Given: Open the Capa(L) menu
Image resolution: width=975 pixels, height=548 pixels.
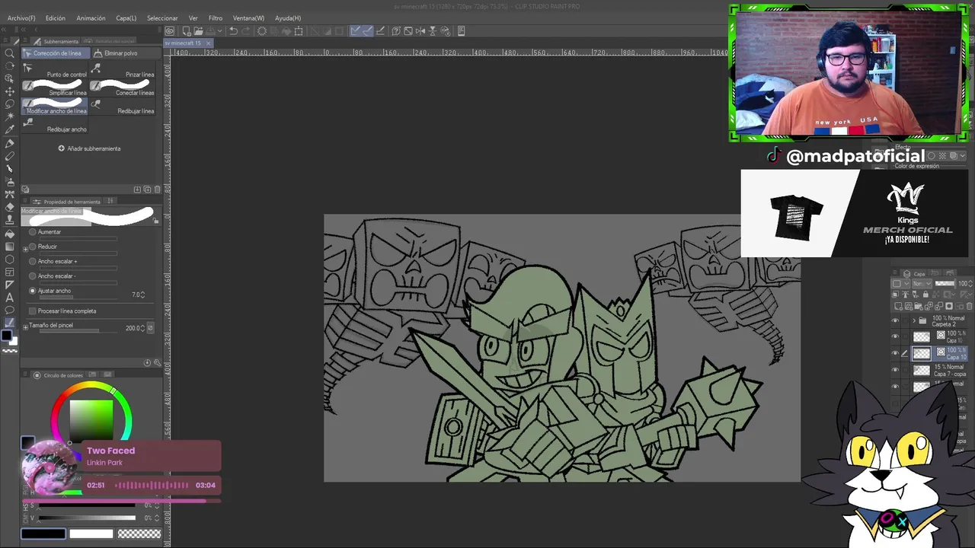Looking at the screenshot, I should (x=126, y=18).
